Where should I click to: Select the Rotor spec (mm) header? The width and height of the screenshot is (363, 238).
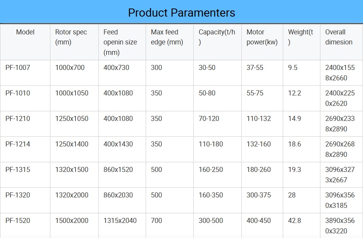point(71,37)
